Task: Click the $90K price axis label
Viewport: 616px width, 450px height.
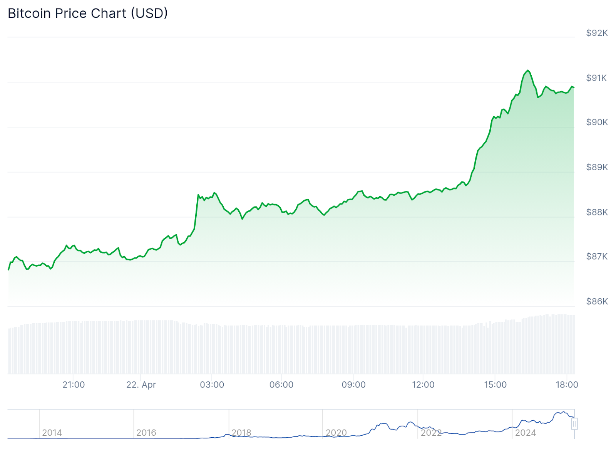Action: [x=597, y=122]
